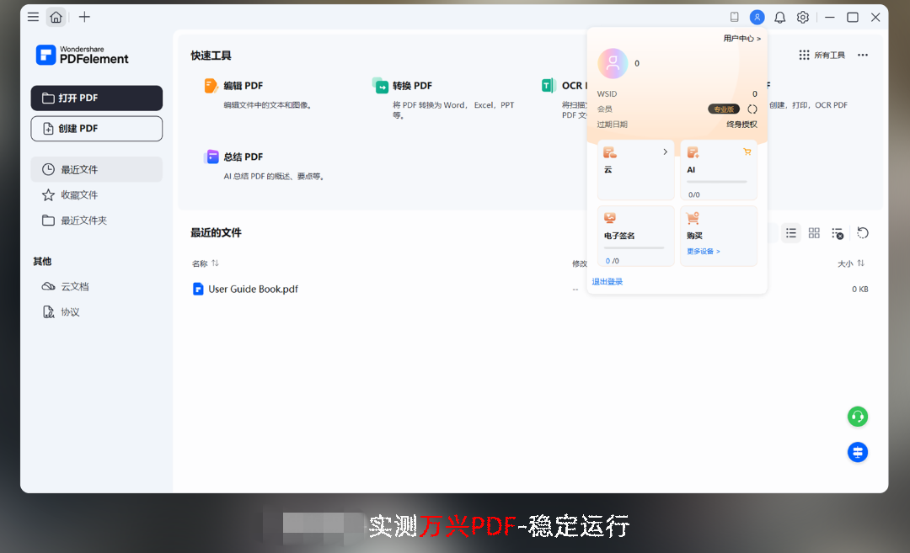Go to the Home tab icon

pyautogui.click(x=56, y=17)
